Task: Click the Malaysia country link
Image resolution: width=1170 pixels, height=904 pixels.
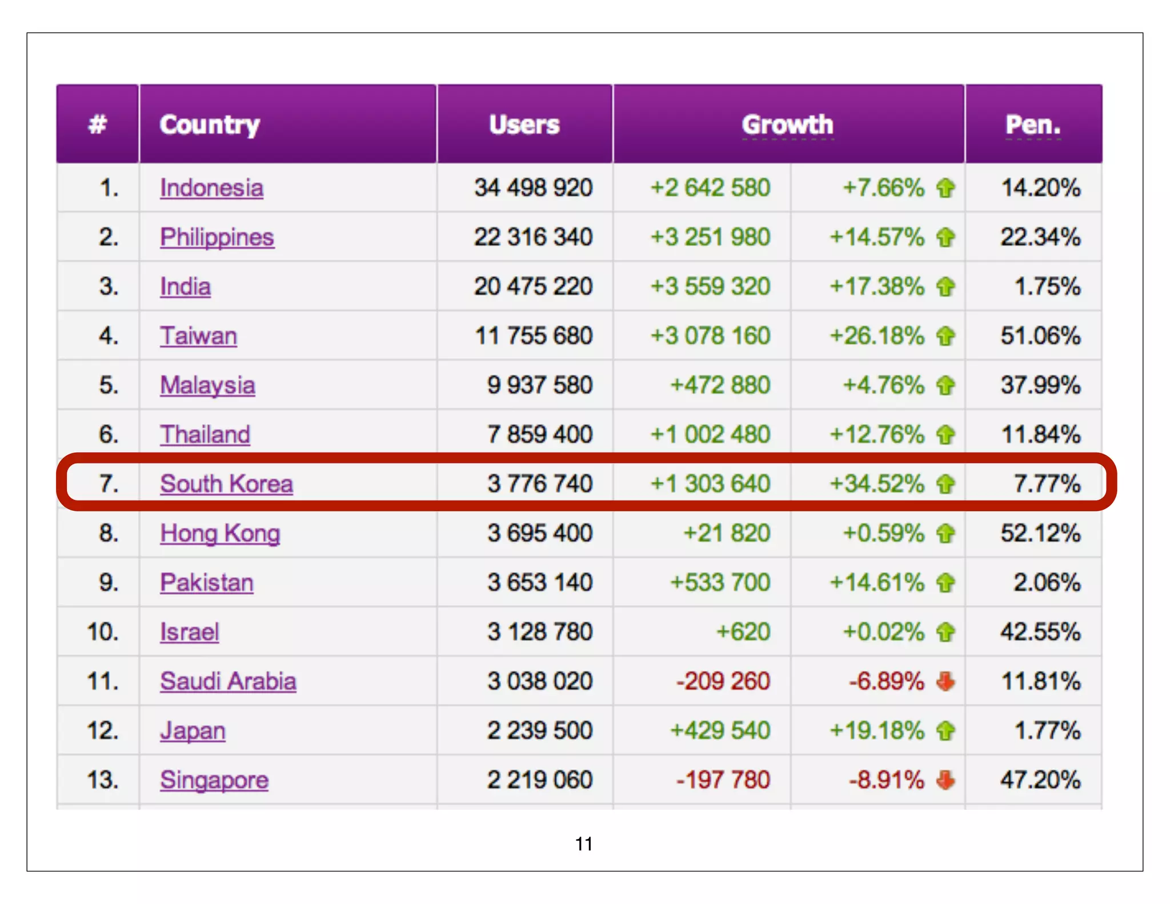Action: click(207, 385)
